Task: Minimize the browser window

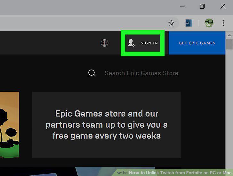Action: [x=182, y=6]
